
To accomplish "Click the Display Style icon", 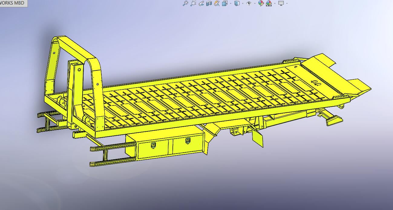I will tap(237, 3).
